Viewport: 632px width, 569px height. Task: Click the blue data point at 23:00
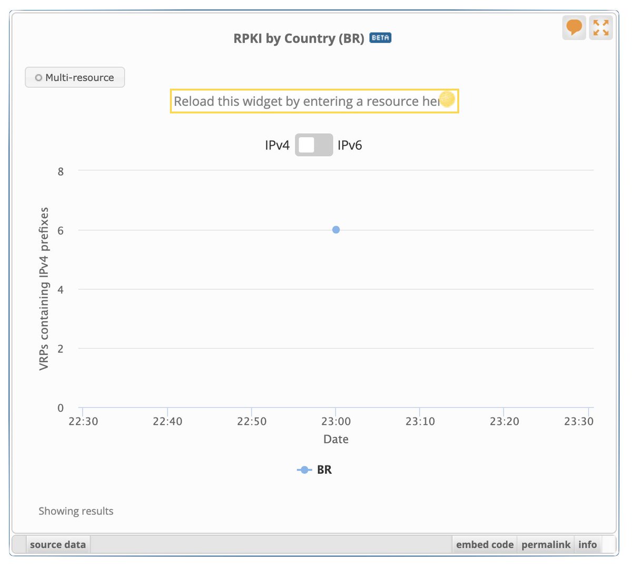pos(335,229)
